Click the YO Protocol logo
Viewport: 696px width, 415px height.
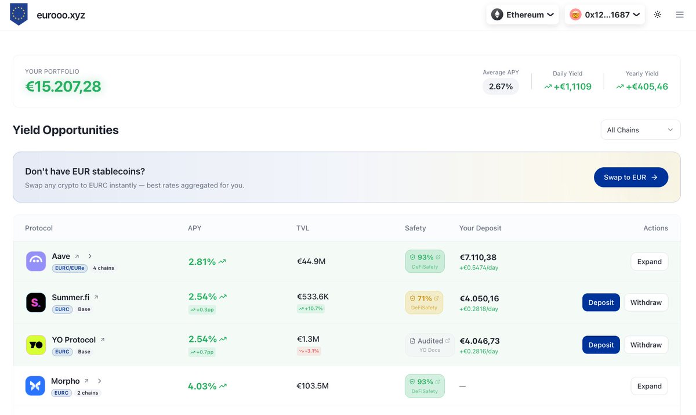coord(36,345)
